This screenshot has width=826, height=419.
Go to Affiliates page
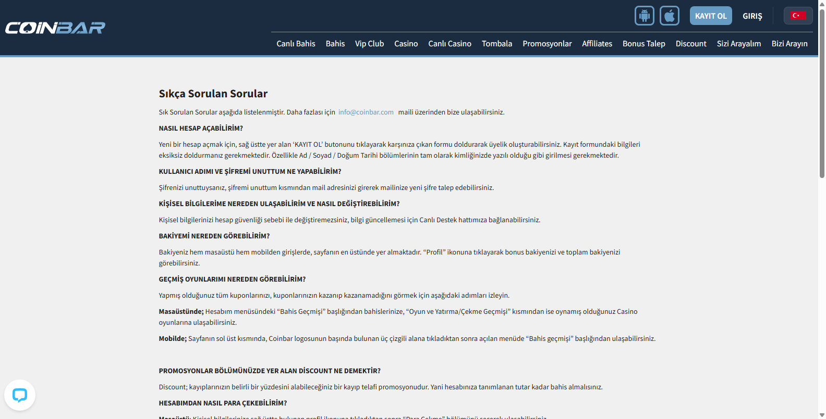(597, 44)
